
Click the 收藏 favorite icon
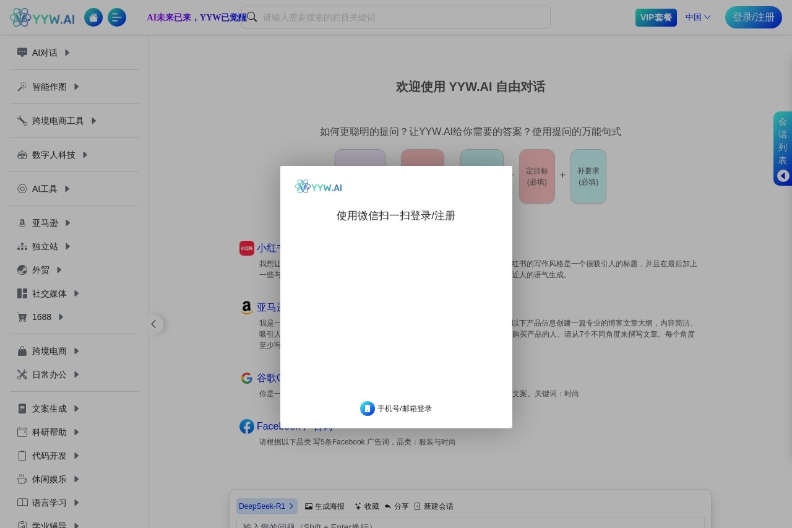(358, 506)
